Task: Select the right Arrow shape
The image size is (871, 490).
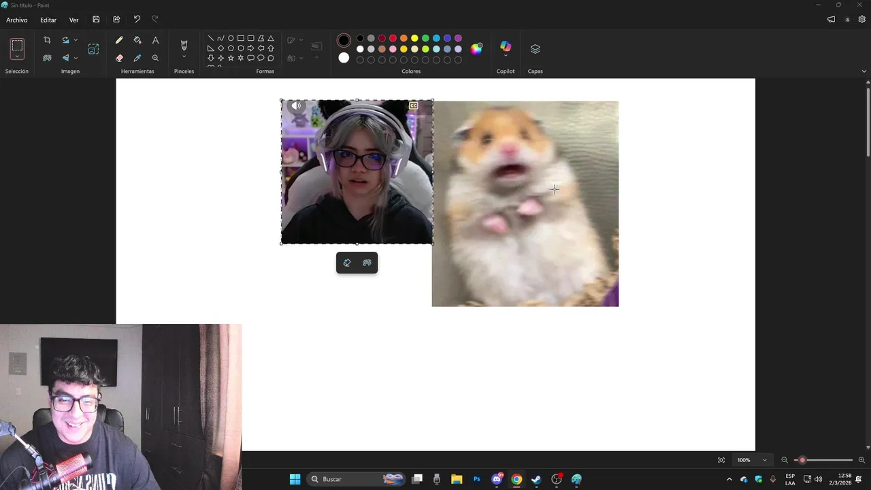Action: tap(250, 48)
